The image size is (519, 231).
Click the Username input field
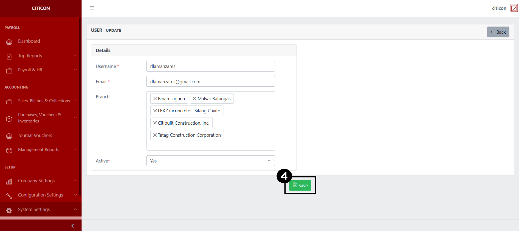click(210, 66)
